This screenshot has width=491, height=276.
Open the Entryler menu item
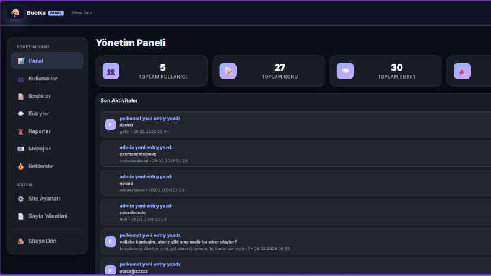point(47,114)
